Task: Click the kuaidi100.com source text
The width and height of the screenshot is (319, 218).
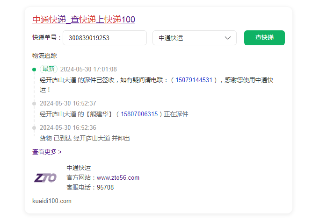Action: (x=52, y=201)
